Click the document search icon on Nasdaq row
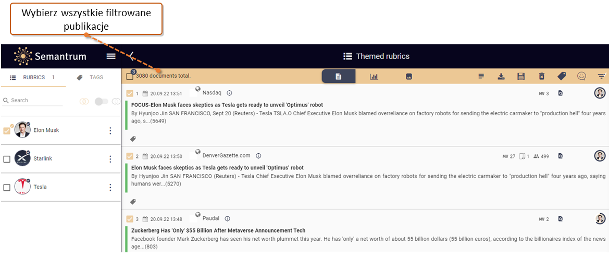Screen dimensions: 609x257 [560, 93]
